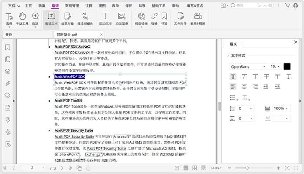Open the shopping cart icon
304x174 pixels.
coord(287,6)
